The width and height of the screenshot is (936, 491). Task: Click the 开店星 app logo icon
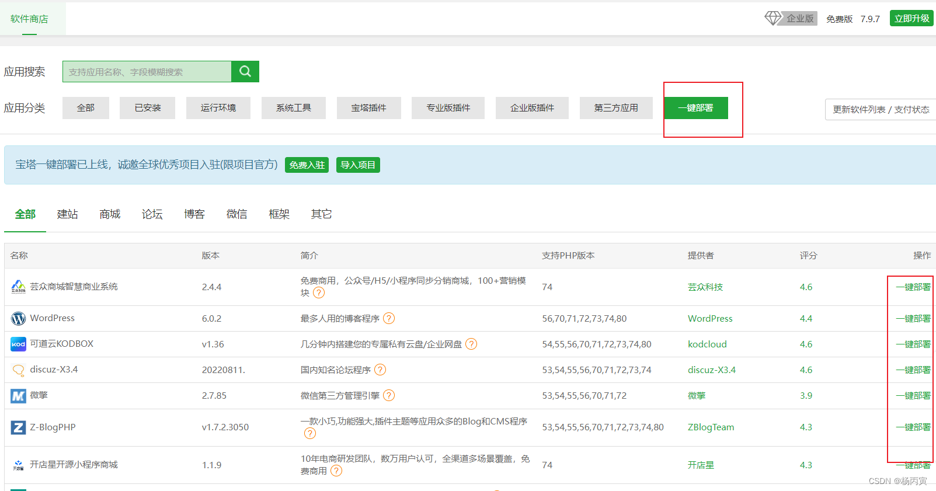tap(18, 465)
